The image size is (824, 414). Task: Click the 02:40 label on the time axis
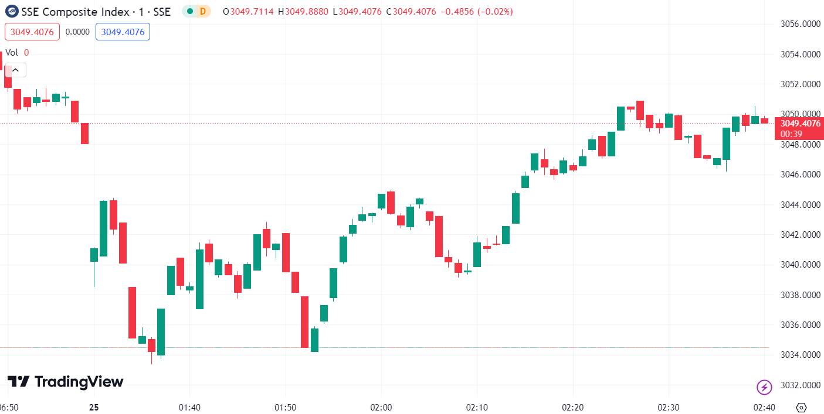tap(764, 407)
